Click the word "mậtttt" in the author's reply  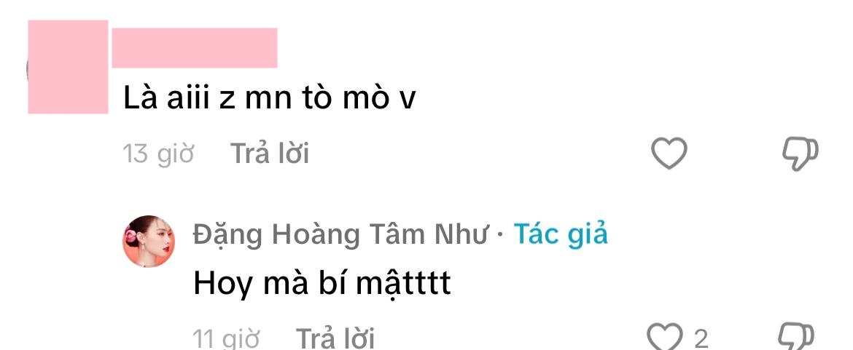(x=404, y=283)
